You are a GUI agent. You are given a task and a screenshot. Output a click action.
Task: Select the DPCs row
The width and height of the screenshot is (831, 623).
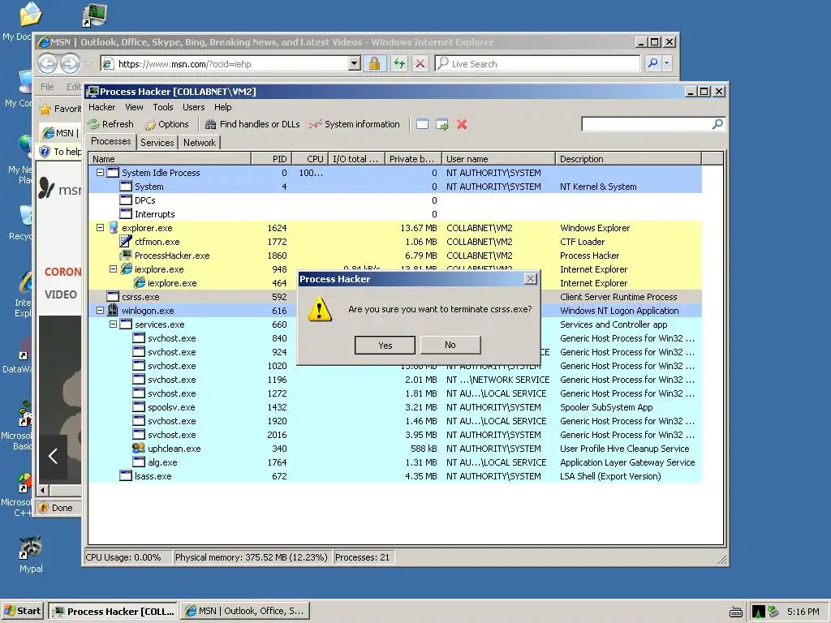click(395, 200)
